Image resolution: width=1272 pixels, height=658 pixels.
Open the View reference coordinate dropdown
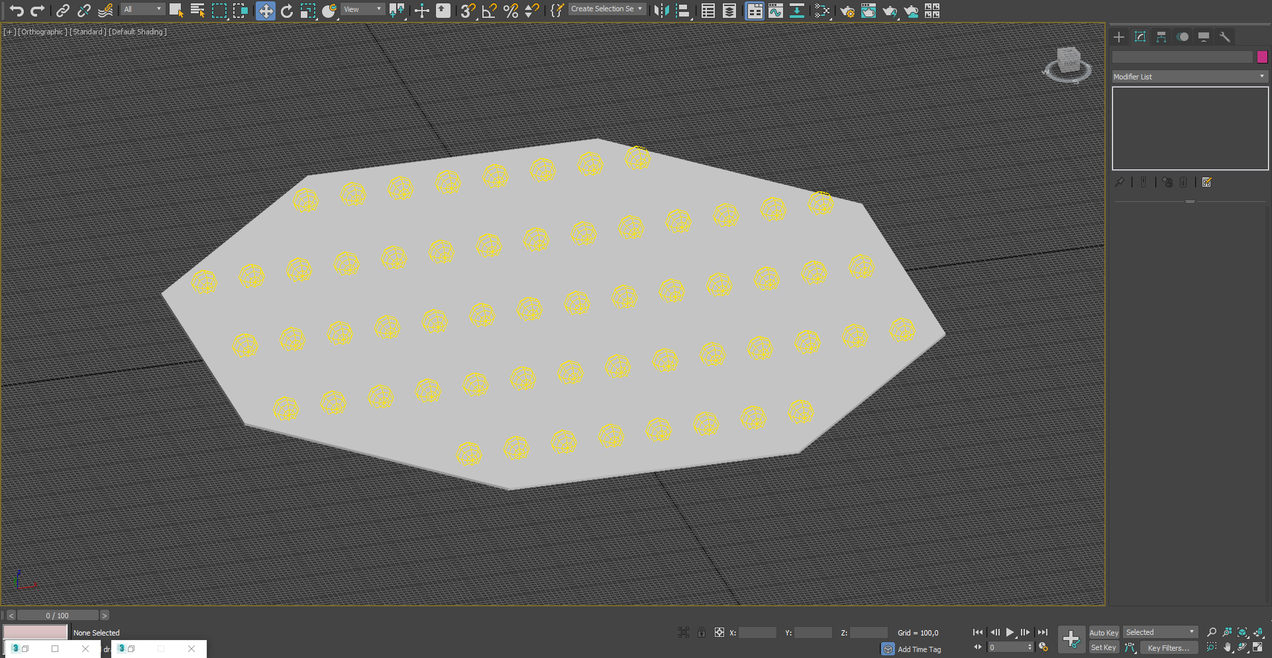(362, 9)
